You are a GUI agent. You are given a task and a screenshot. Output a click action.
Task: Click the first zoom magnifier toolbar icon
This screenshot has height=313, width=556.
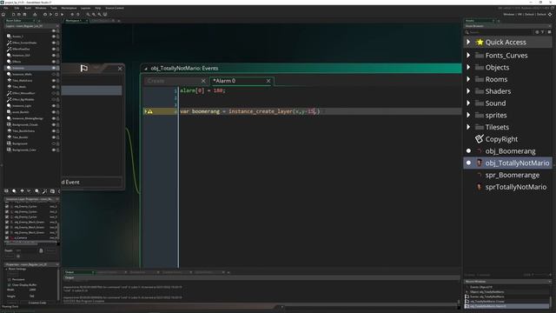89,15
